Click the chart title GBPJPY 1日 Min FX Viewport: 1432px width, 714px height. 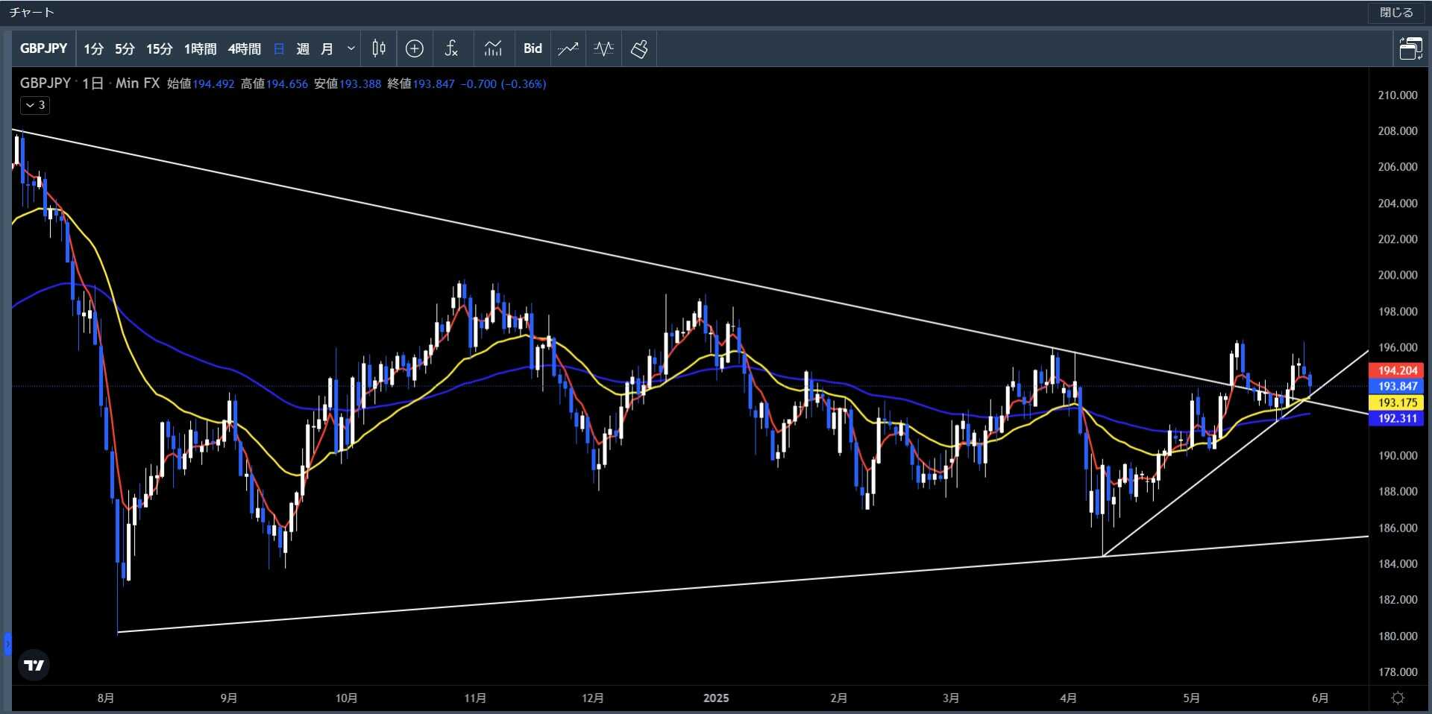pyautogui.click(x=89, y=83)
